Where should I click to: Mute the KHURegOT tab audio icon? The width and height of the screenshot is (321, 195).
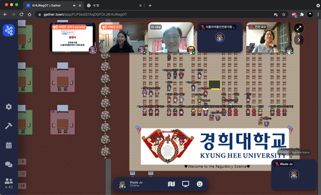pos(74,6)
